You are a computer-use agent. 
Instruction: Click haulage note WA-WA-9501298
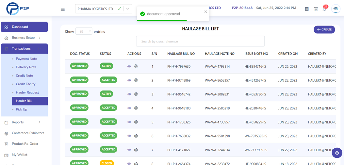point(217,136)
